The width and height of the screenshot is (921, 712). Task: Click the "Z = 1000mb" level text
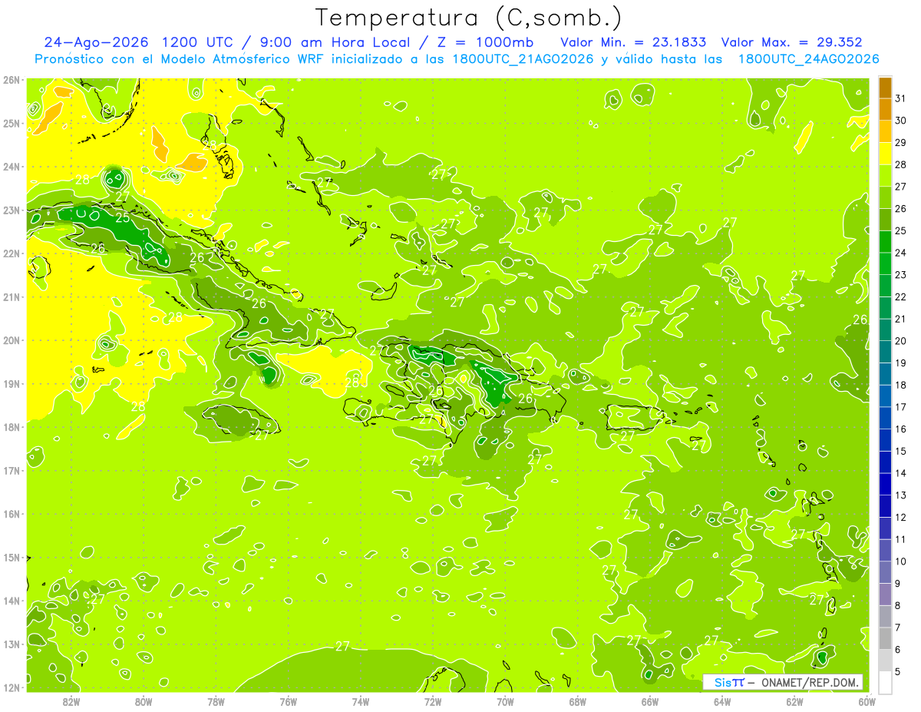point(485,43)
